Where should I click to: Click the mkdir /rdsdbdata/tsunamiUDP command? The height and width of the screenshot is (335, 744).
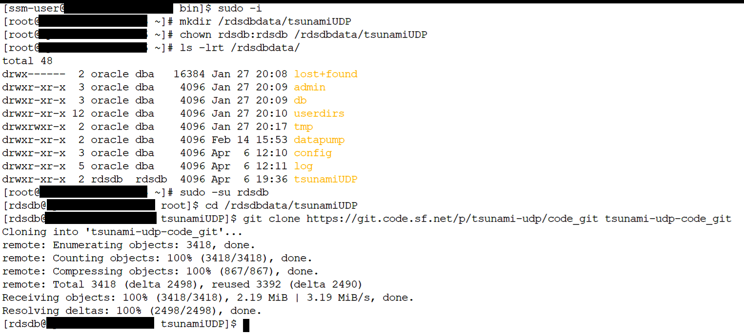tap(265, 21)
